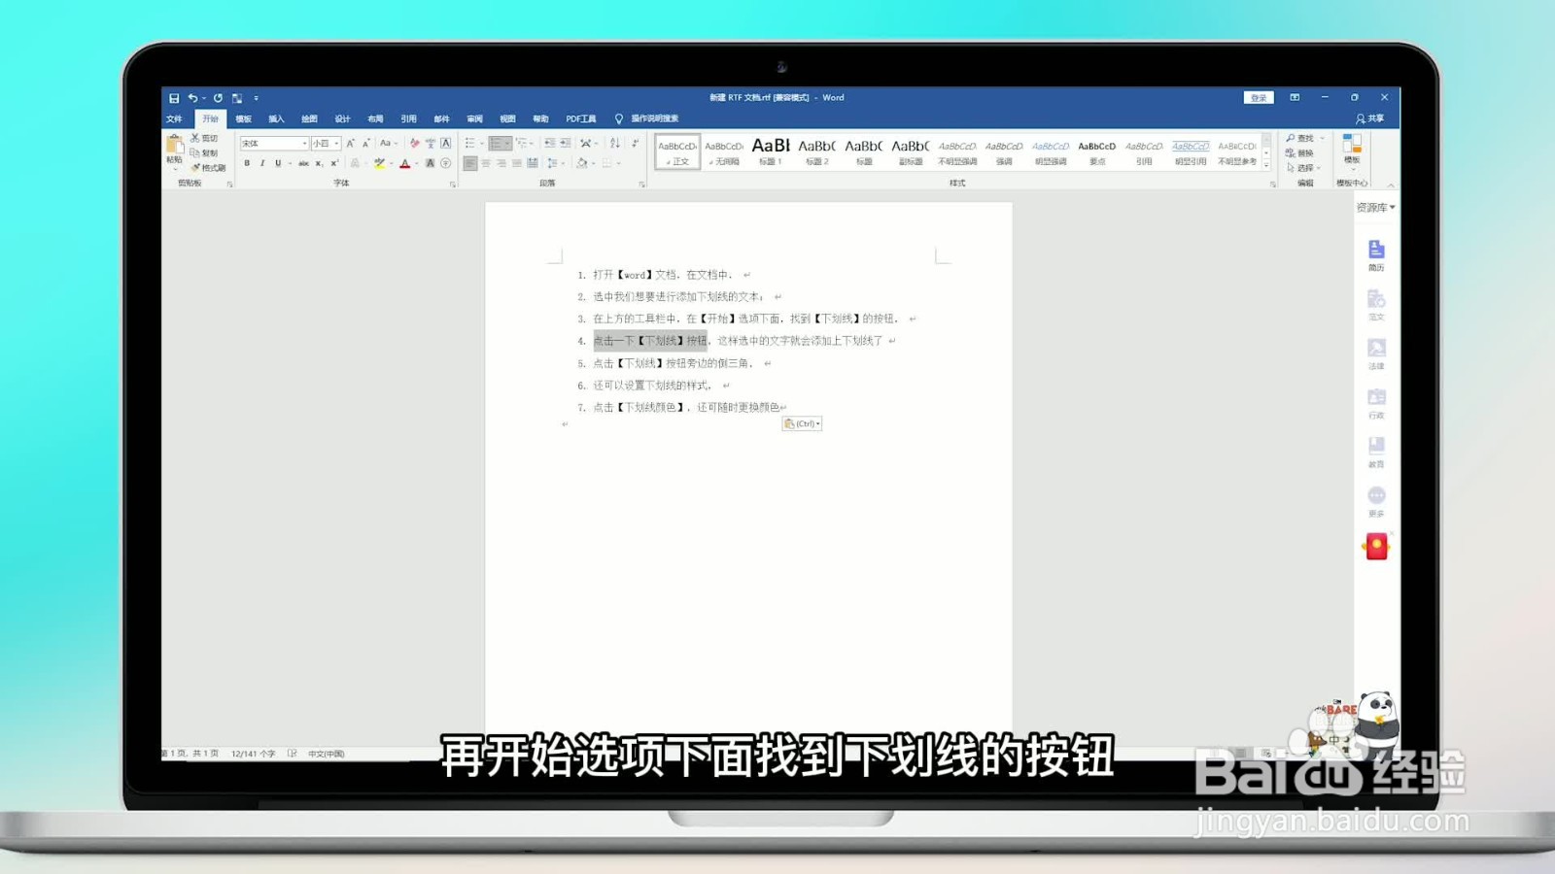Open 法律 templates in resource sidebar
The height and width of the screenshot is (874, 1555).
[x=1376, y=353]
